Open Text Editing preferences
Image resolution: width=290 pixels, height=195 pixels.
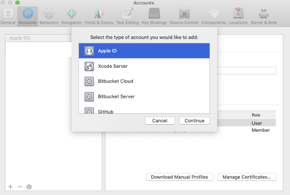[x=128, y=16]
